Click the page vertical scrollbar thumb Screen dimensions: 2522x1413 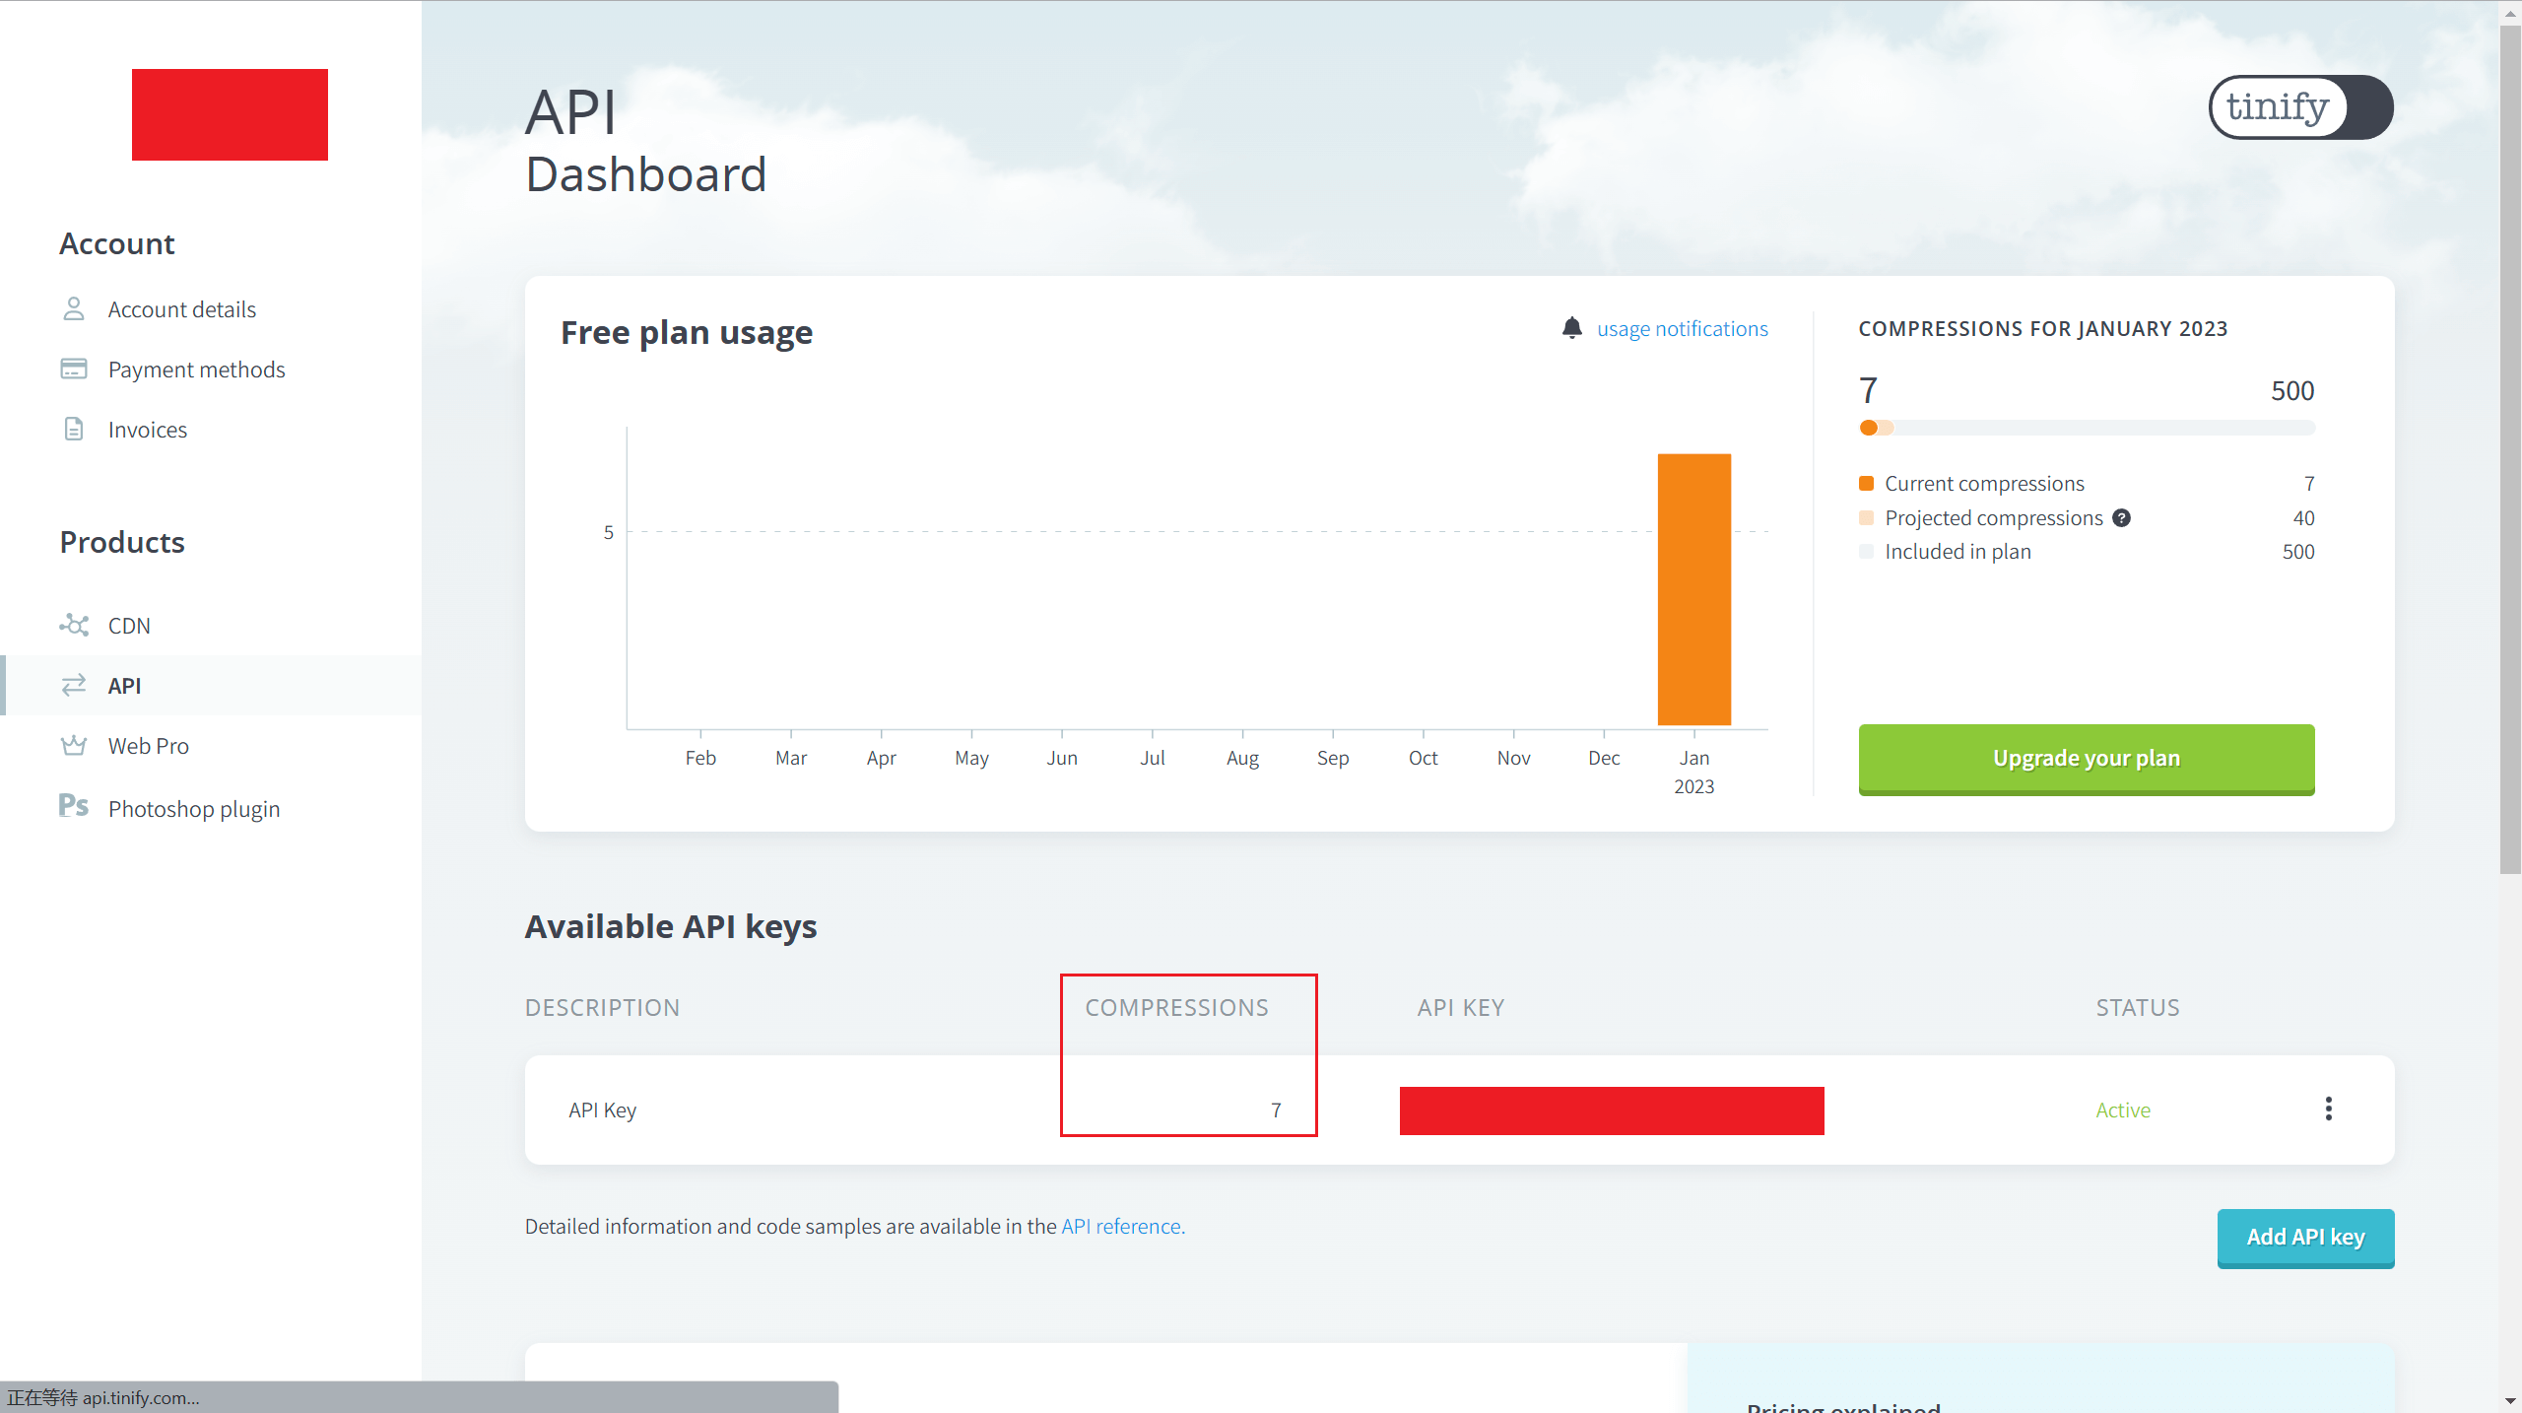[2510, 448]
